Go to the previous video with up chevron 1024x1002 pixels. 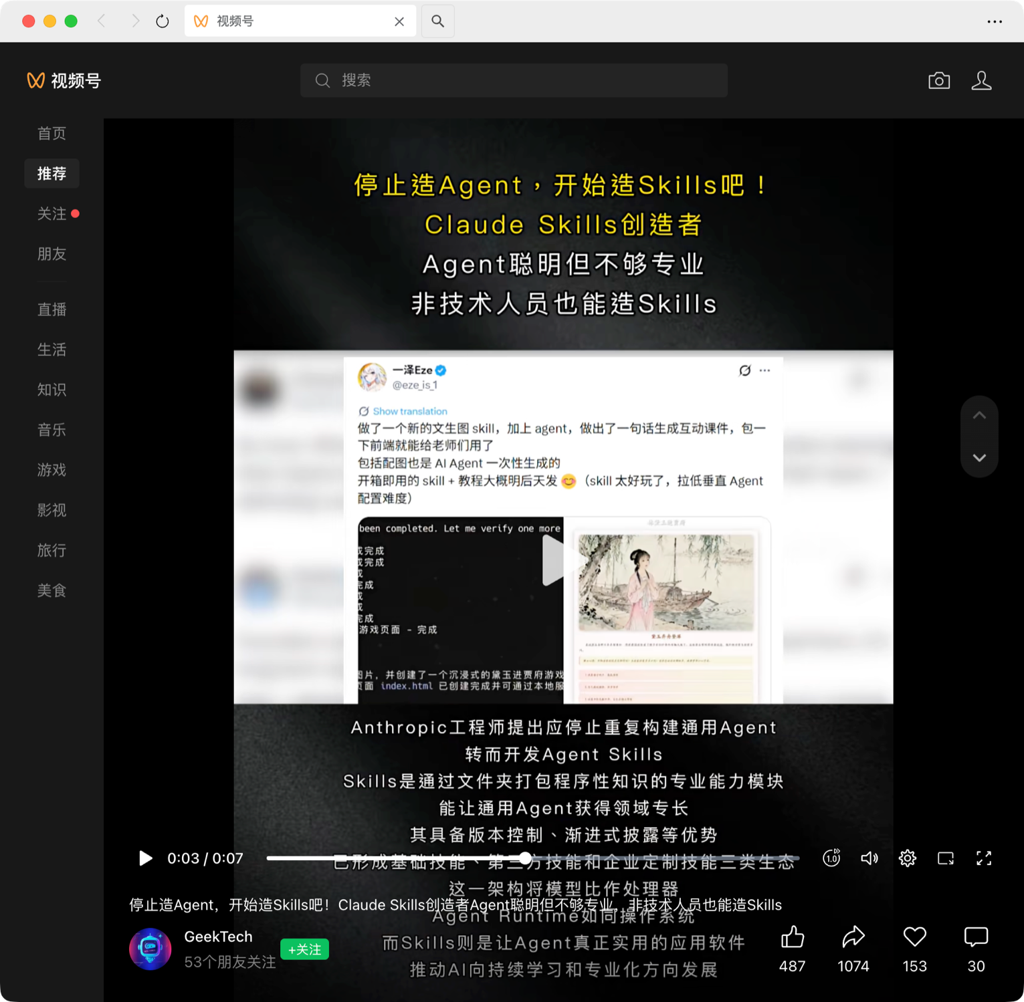coord(979,416)
